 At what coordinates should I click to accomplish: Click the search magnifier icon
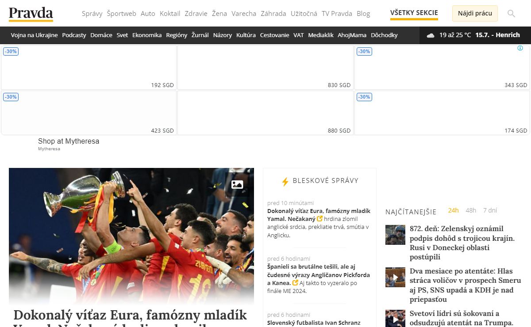511,14
